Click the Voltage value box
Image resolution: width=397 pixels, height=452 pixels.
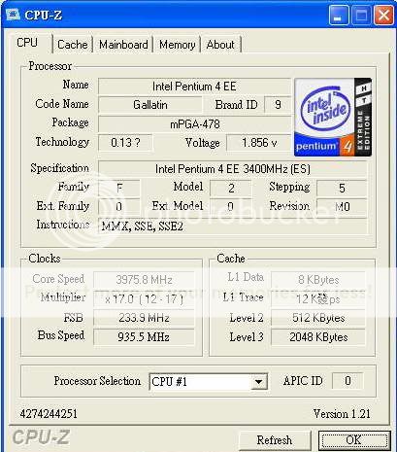click(259, 143)
